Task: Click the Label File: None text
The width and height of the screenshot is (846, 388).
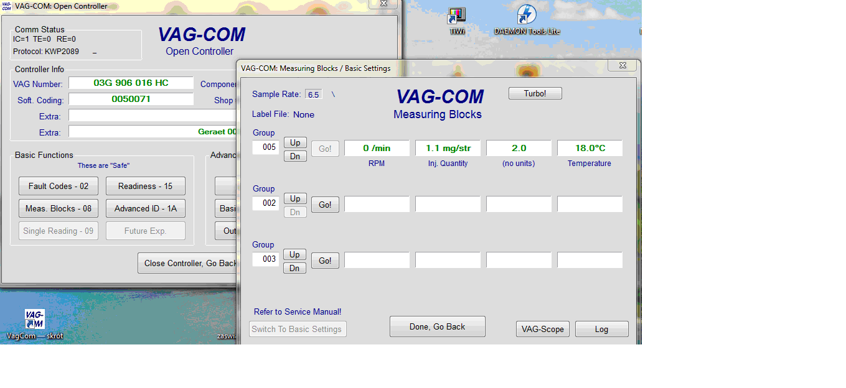Action: tap(283, 114)
